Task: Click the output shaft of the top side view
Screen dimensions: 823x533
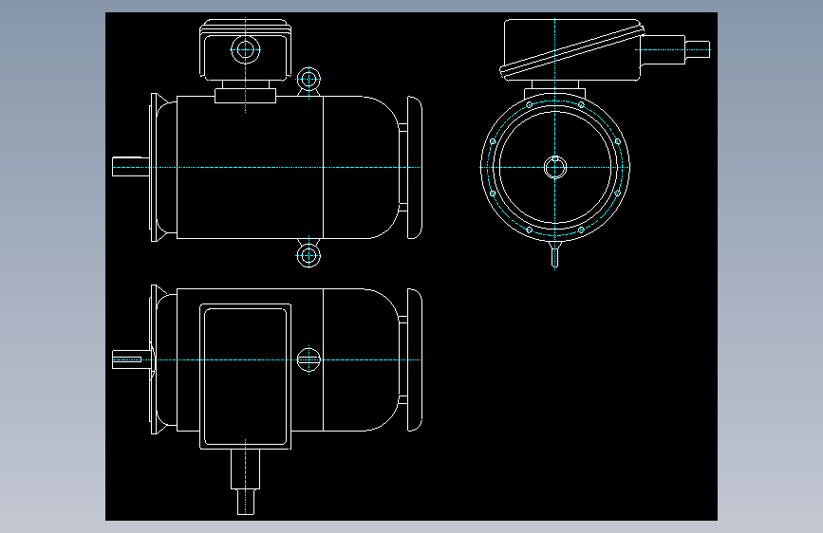Action: click(131, 167)
